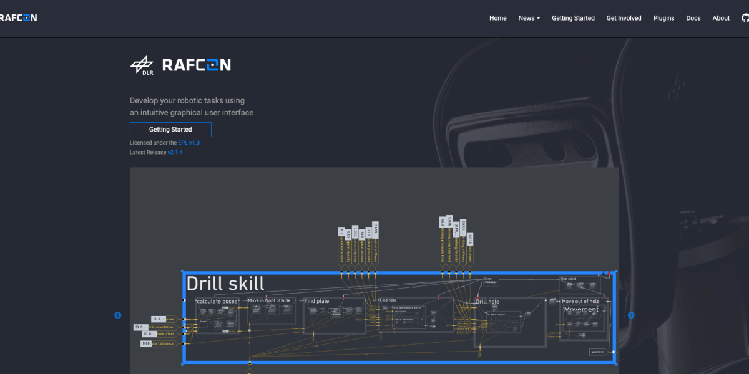Open the GitHub repository icon
The image size is (749, 374).
click(745, 18)
